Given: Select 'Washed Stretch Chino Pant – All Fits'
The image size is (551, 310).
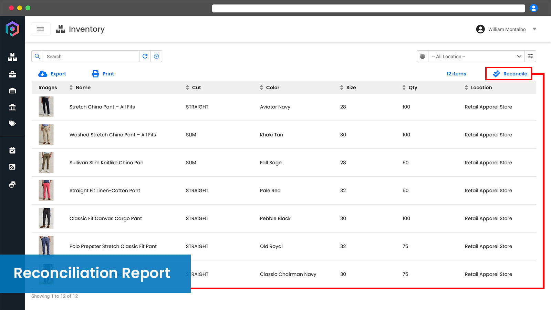Looking at the screenshot, I should 113,135.
